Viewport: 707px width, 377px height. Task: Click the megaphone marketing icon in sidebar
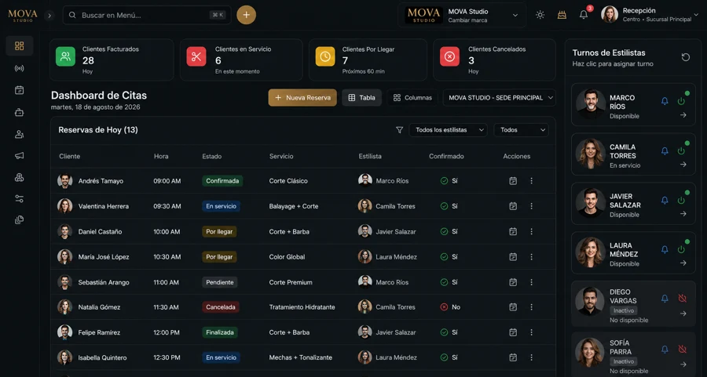point(20,156)
